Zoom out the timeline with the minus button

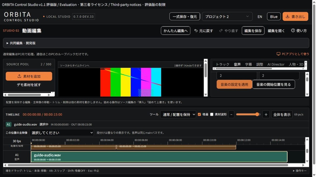[x=231, y=114]
